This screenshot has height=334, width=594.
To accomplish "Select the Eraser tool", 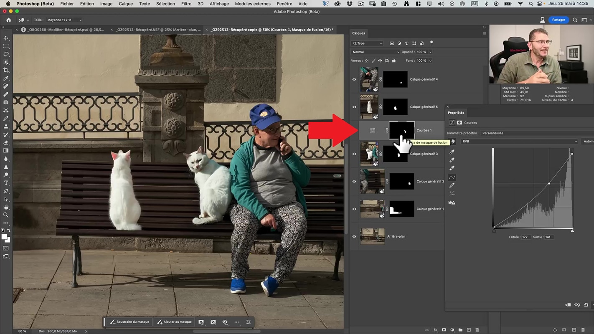I will tap(6, 142).
